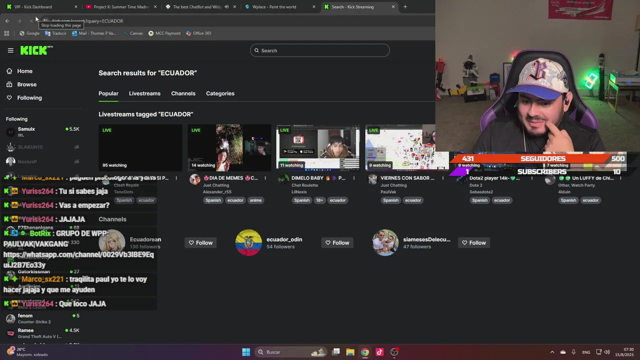Open options menu for DIA DE MEMES stream

coord(265,178)
